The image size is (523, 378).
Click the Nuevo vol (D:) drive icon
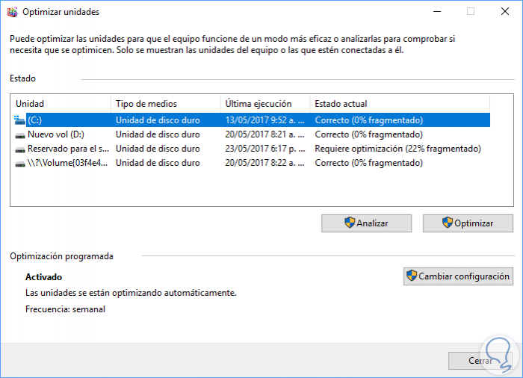coord(20,135)
